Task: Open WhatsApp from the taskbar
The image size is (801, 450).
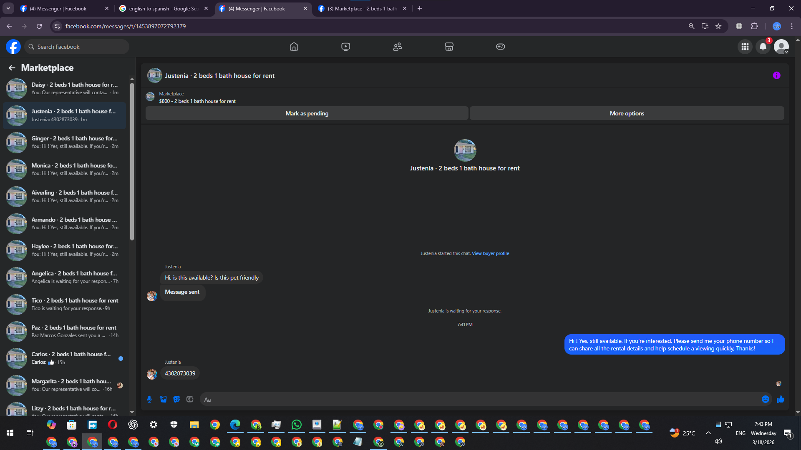Action: pyautogui.click(x=297, y=425)
